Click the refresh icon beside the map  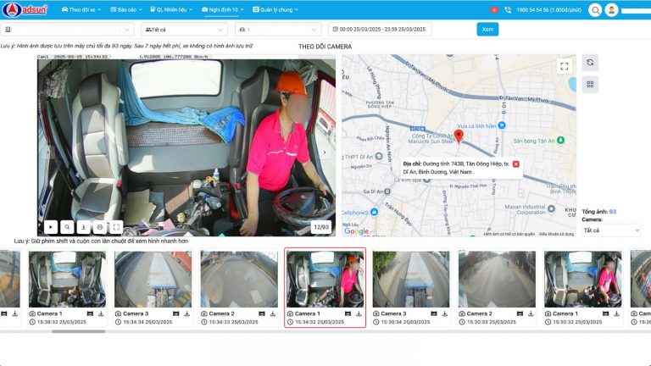pos(591,63)
